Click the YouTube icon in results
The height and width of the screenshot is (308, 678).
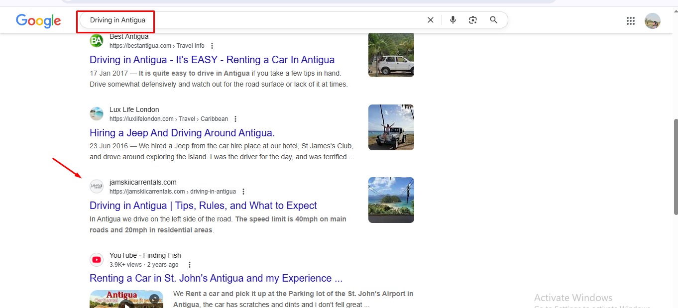(96, 260)
